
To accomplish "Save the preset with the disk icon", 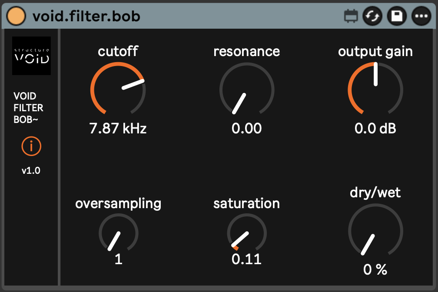I will [x=397, y=17].
